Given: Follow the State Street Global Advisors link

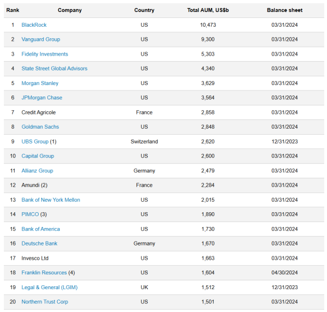Looking at the screenshot, I should [54, 69].
